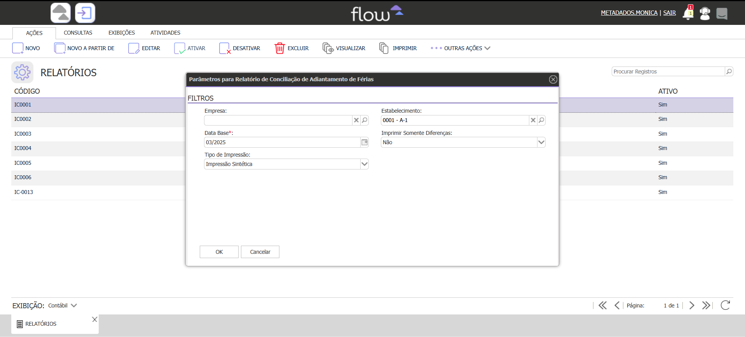Viewport: 745px width, 337px height.
Task: Click the Cancelar button
Action: (x=260, y=252)
